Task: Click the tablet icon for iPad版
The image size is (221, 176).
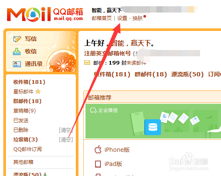Action: click(x=98, y=164)
